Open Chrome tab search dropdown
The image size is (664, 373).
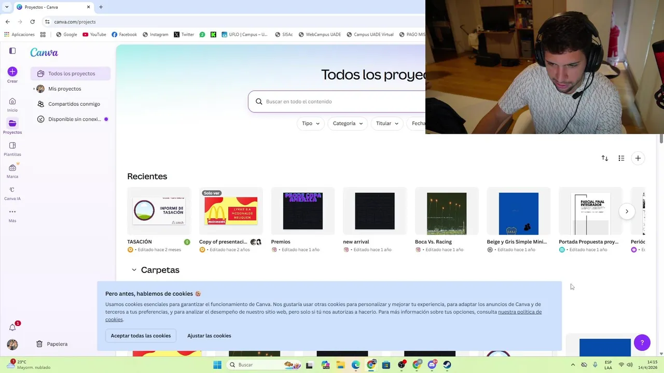click(7, 7)
